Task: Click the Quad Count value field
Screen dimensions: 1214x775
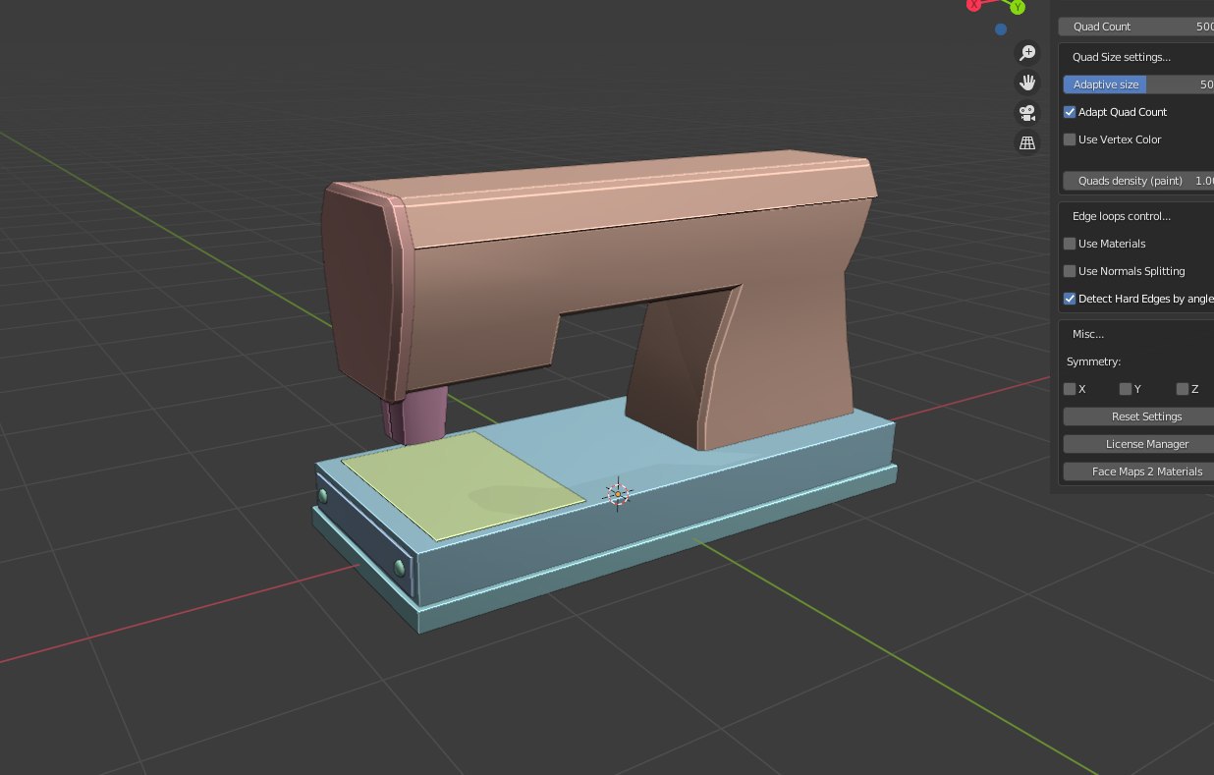Action: point(1136,27)
